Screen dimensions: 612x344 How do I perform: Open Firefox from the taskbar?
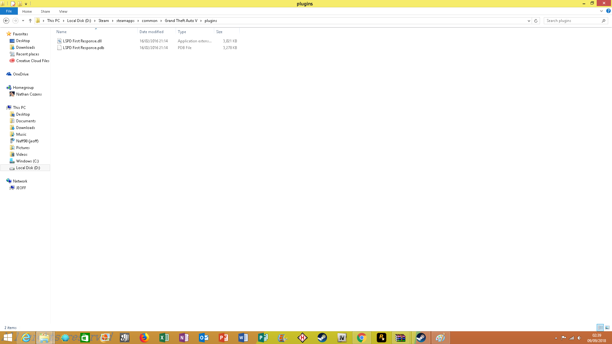pyautogui.click(x=144, y=338)
